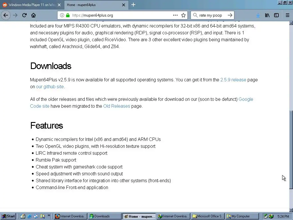This screenshot has width=293, height=220.
Task: Open the Downloads taskbar window
Action: 105,216
